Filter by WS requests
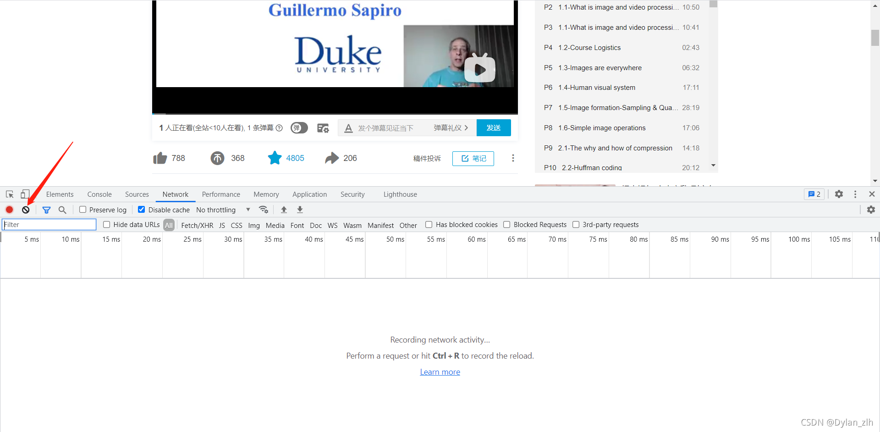The width and height of the screenshot is (880, 432). 333,225
